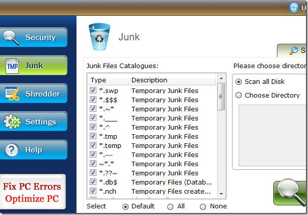
Task: Sort list by Description column header
Action: click(149, 80)
